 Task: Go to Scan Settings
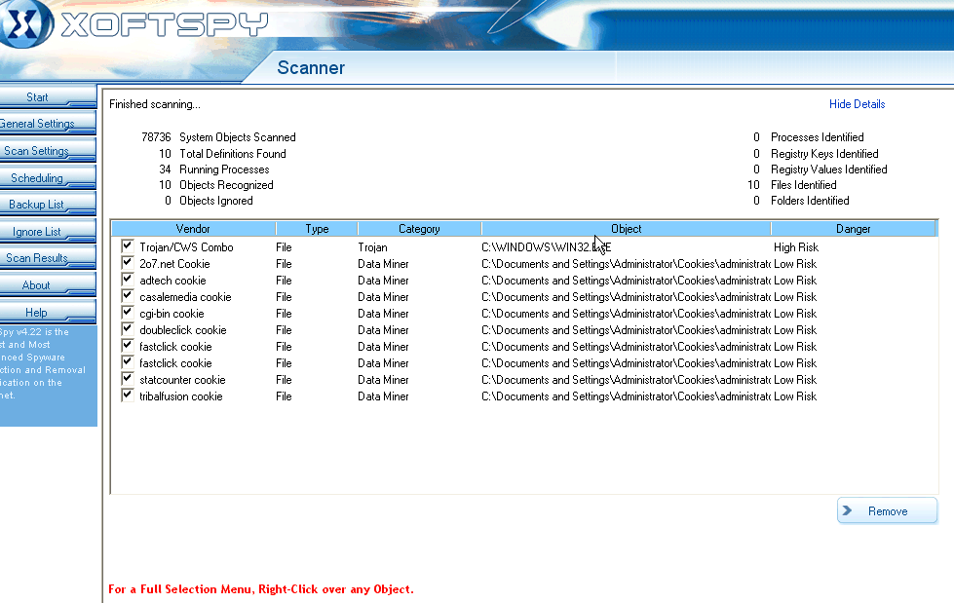point(48,151)
